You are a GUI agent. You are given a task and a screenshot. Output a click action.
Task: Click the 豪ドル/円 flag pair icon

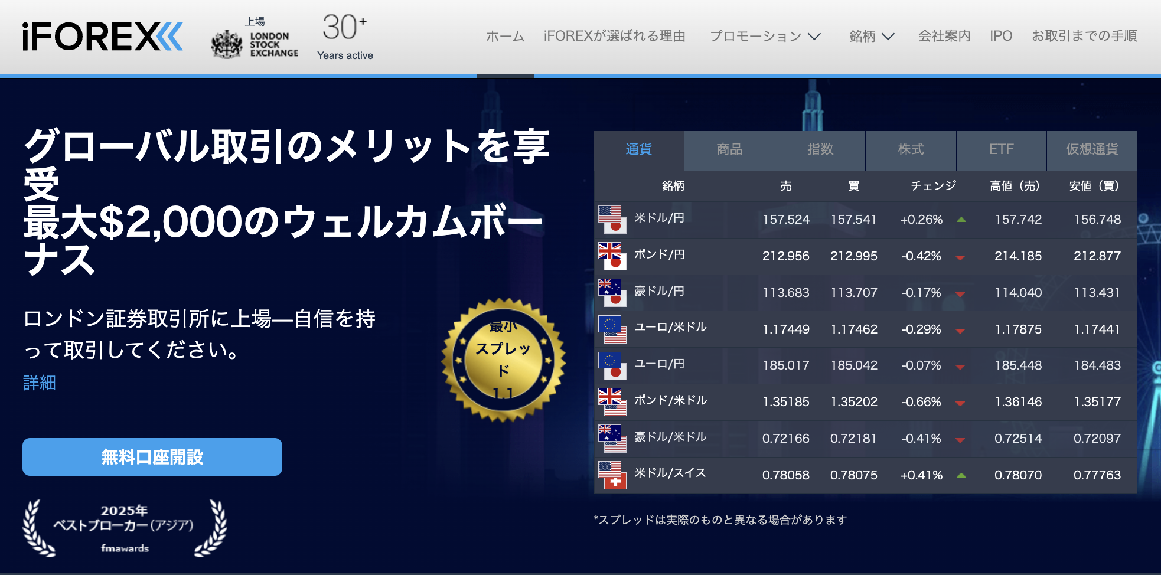pos(612,293)
